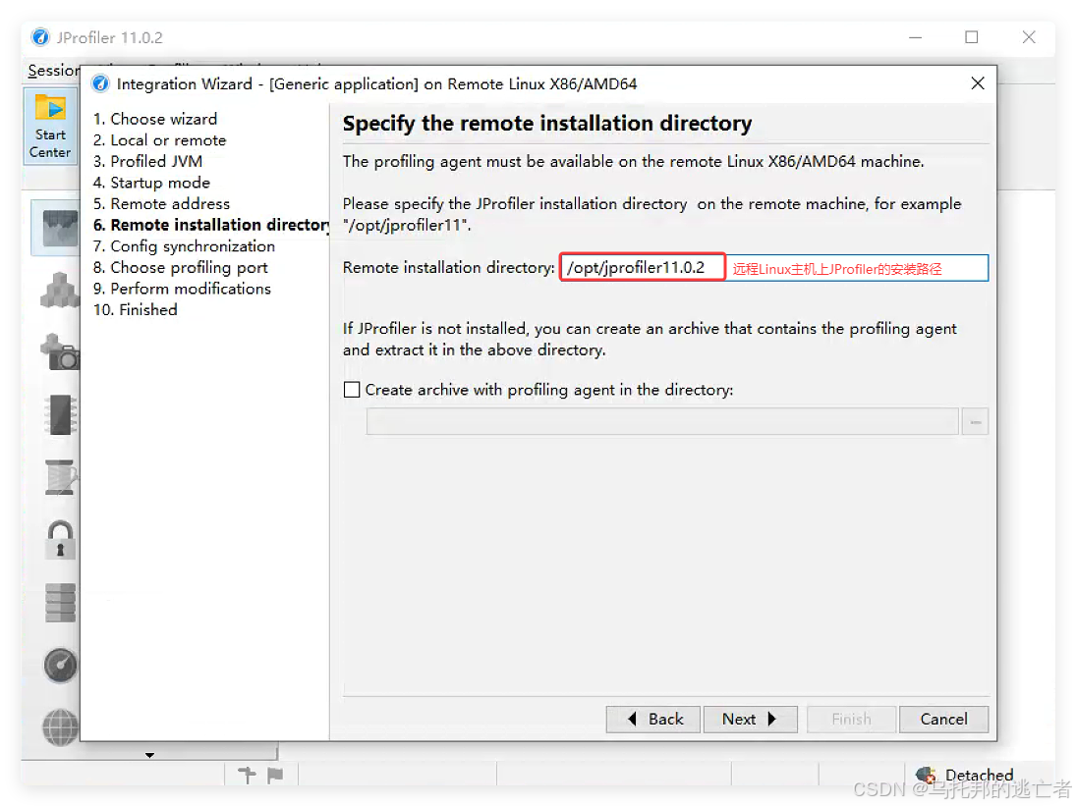Cancel the Integration Wizard
The width and height of the screenshot is (1076, 806).
943,719
